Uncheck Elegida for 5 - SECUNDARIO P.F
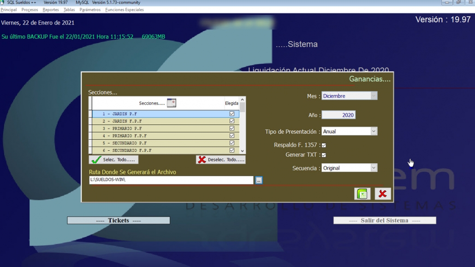Viewport: 475px width, 267px height. 232,143
